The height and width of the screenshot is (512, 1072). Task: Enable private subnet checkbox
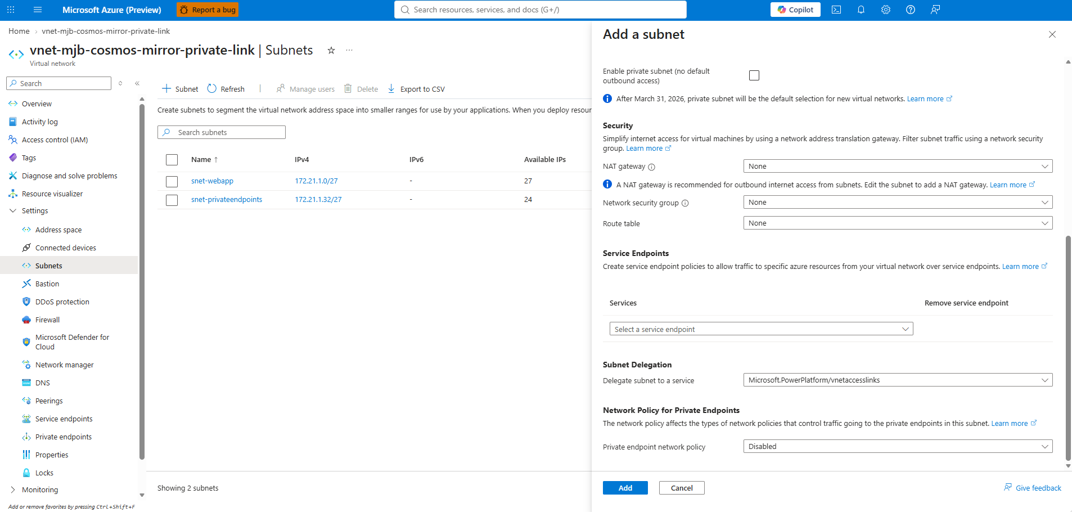pyautogui.click(x=754, y=75)
